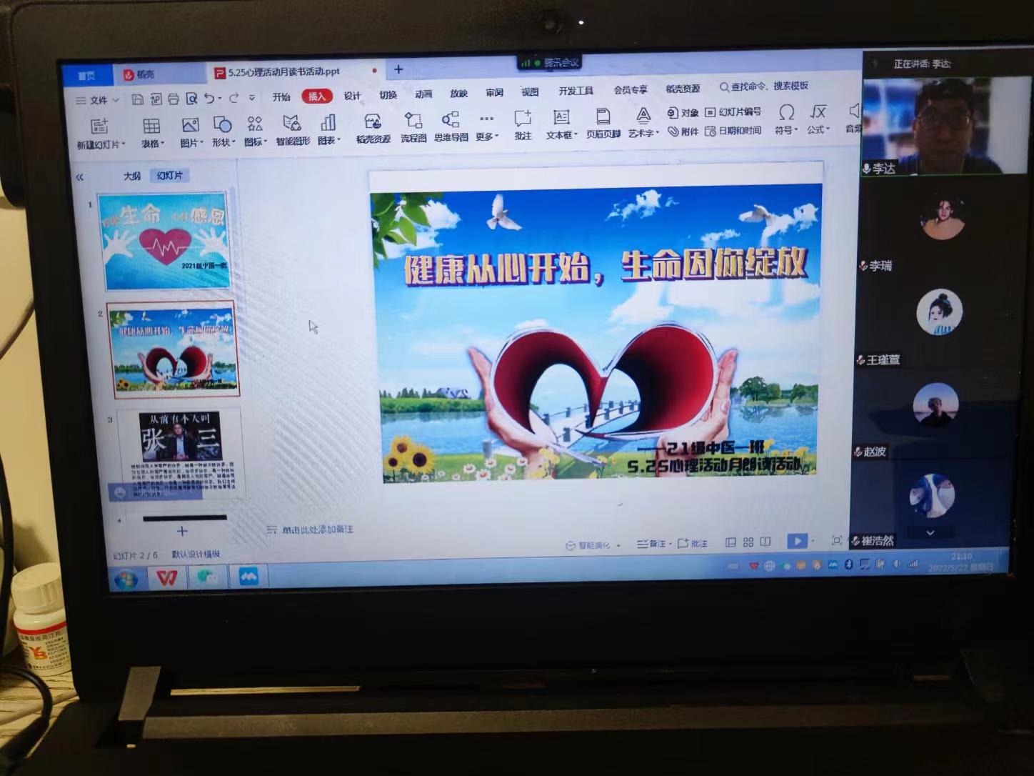Open the 切换 transitions tab
The height and width of the screenshot is (776, 1034).
tap(388, 95)
